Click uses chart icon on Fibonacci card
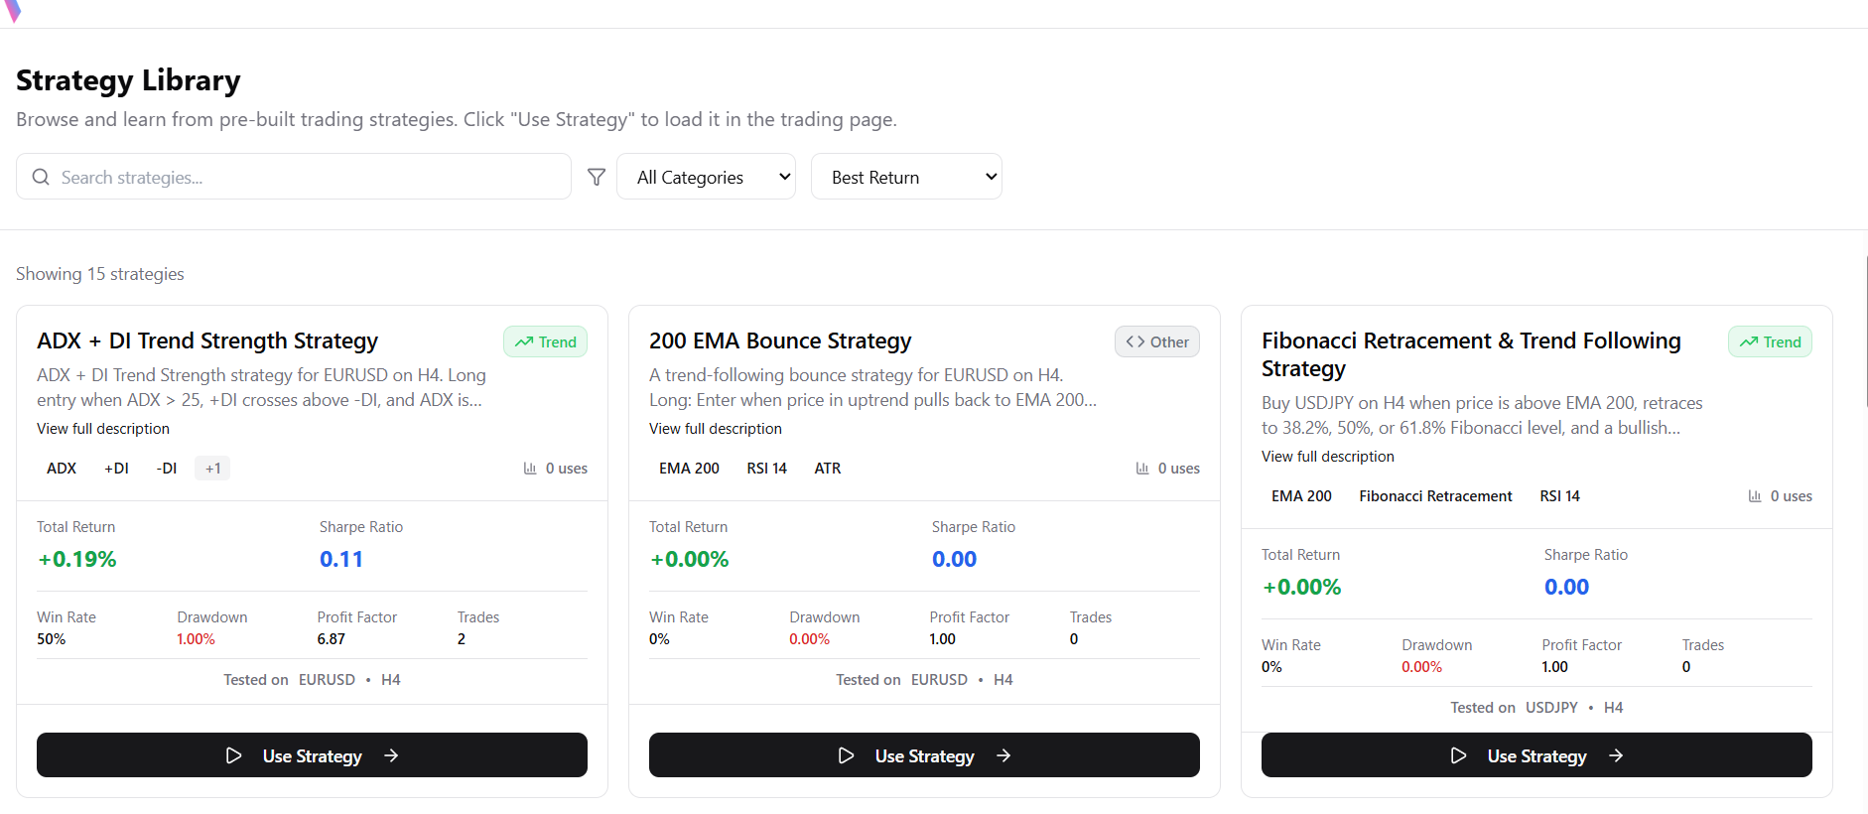The image size is (1868, 814). [1755, 496]
